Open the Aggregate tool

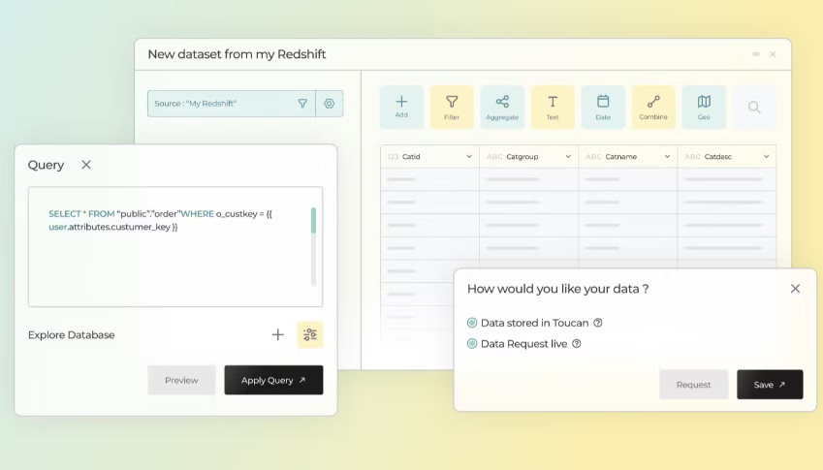[x=502, y=107]
